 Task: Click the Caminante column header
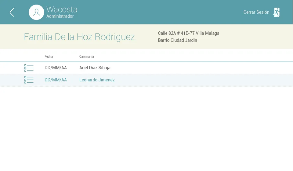coord(87,56)
